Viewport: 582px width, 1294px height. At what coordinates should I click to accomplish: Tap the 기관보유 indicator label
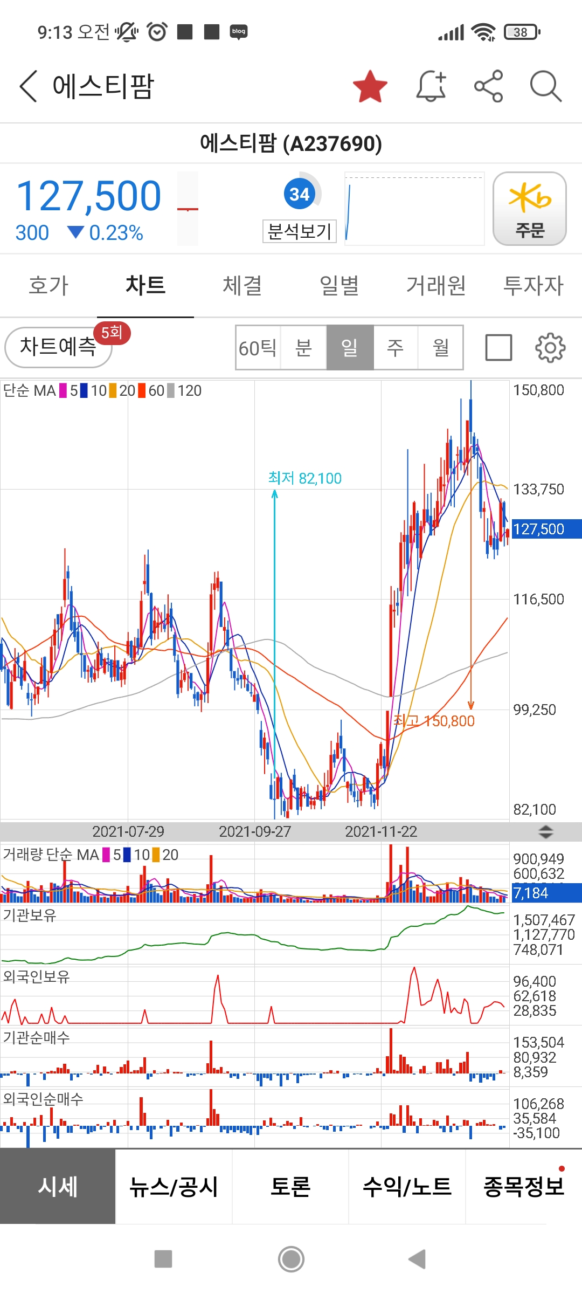click(x=30, y=915)
